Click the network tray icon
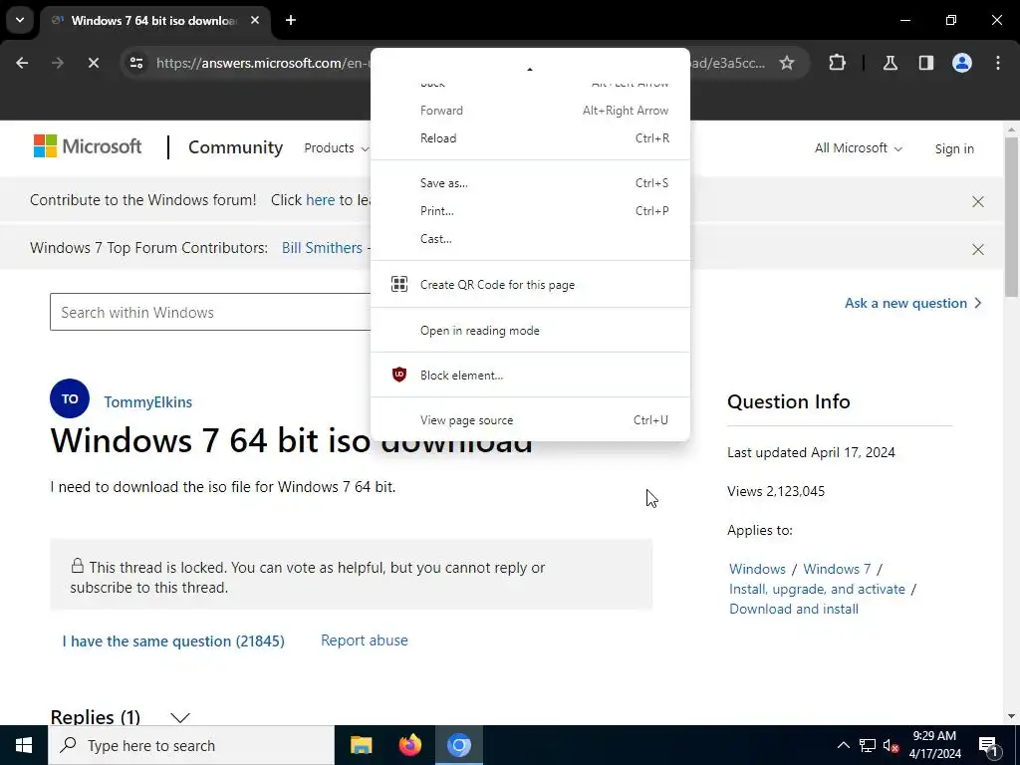1020x765 pixels. 868,745
